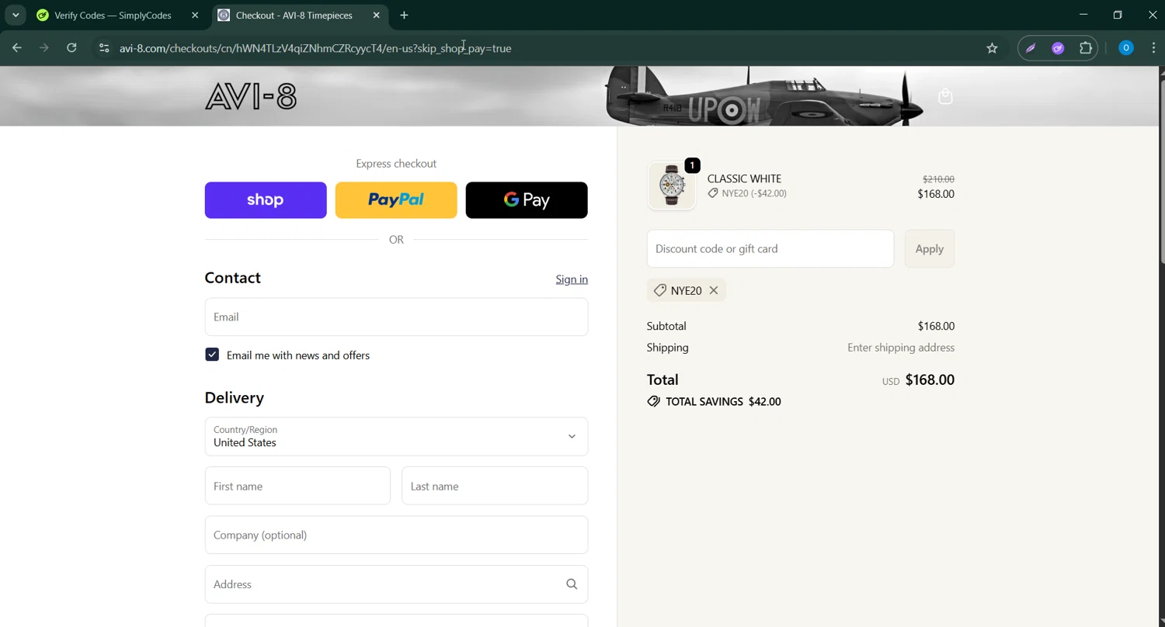Click the Address input field
This screenshot has height=627, width=1165.
tap(396, 584)
